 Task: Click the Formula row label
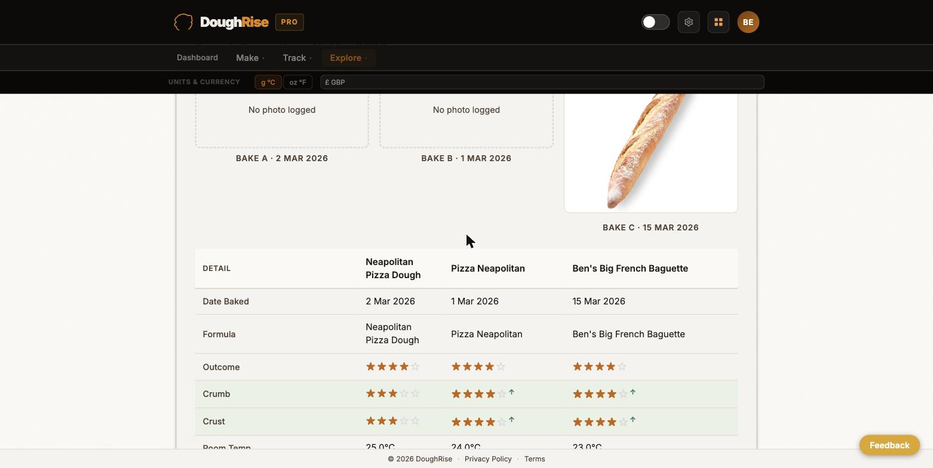[x=219, y=334]
